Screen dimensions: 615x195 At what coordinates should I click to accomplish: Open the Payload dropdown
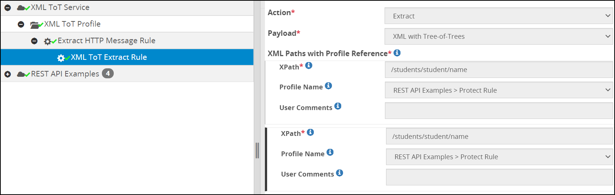coord(498,36)
